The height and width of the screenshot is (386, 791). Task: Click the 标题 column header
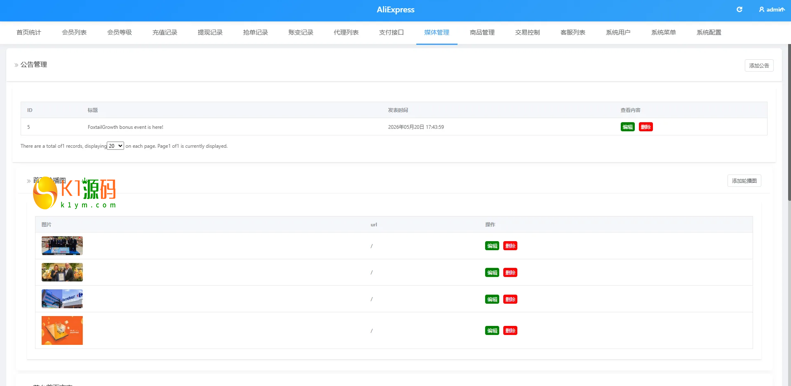[x=93, y=110]
